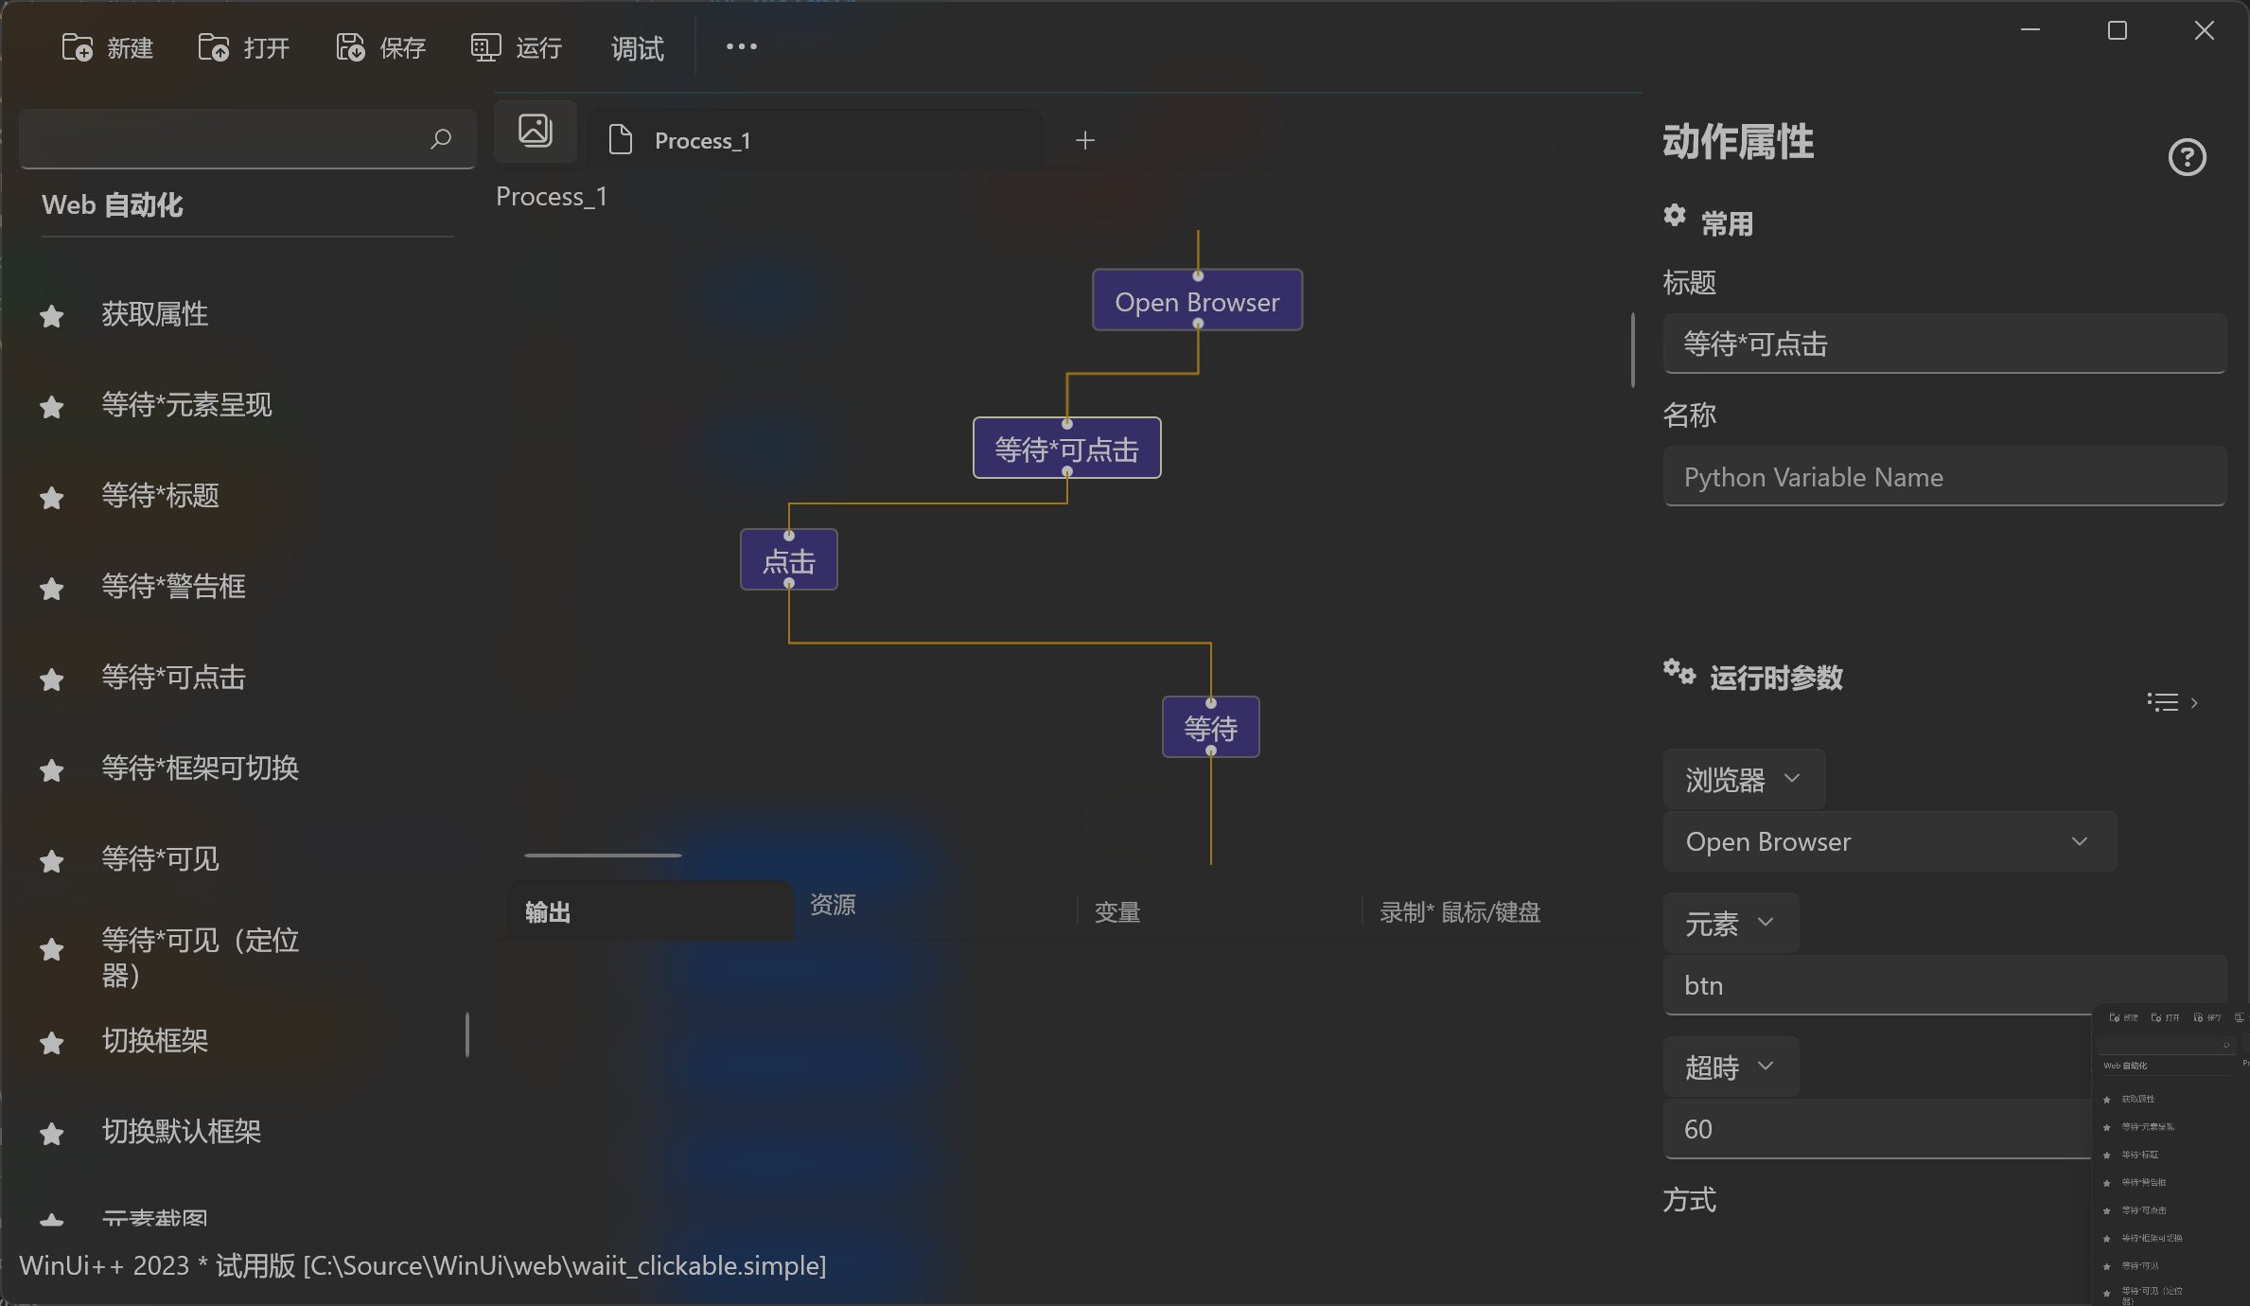
Task: Click the search magnifier icon
Action: [x=440, y=139]
